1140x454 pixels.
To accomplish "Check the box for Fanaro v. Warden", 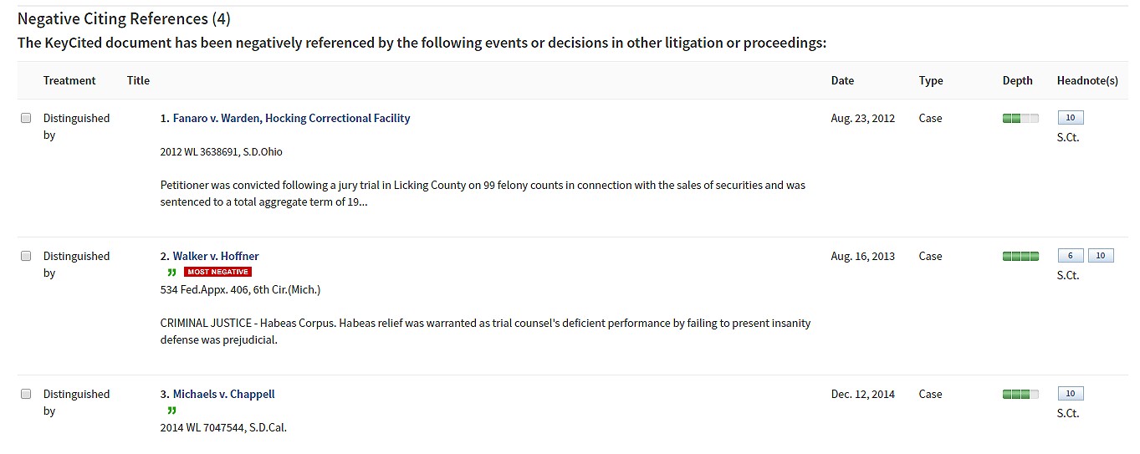I will pyautogui.click(x=26, y=118).
